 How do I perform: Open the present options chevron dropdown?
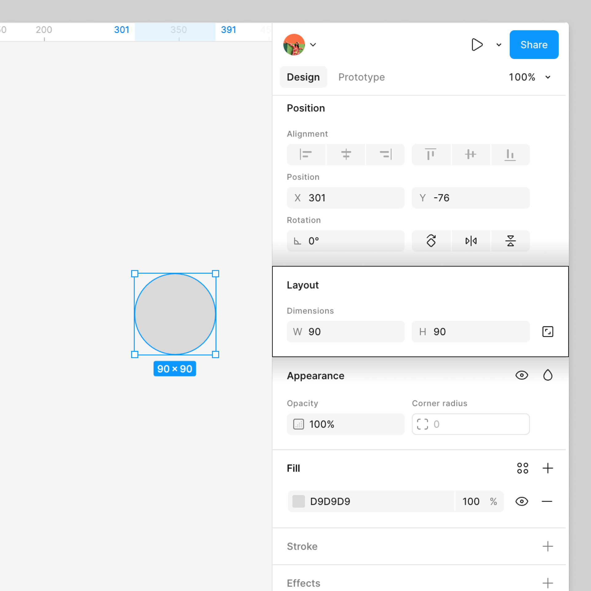(499, 45)
